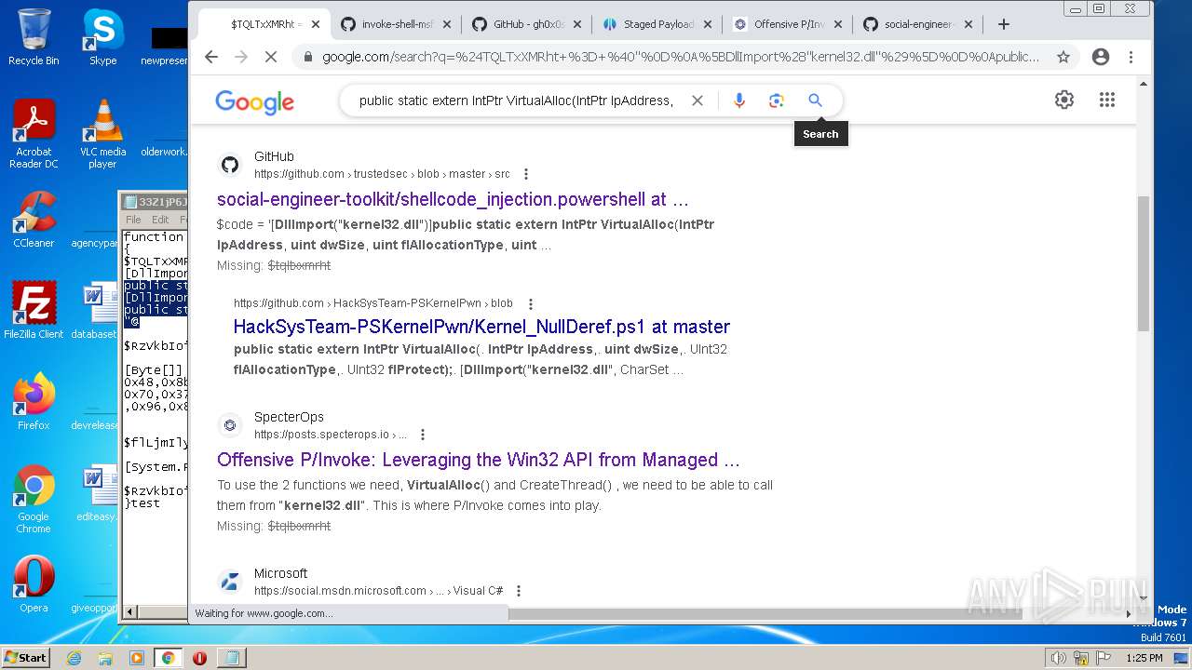
Task: Open CCleaner desktop shortcut
Action: 34,220
